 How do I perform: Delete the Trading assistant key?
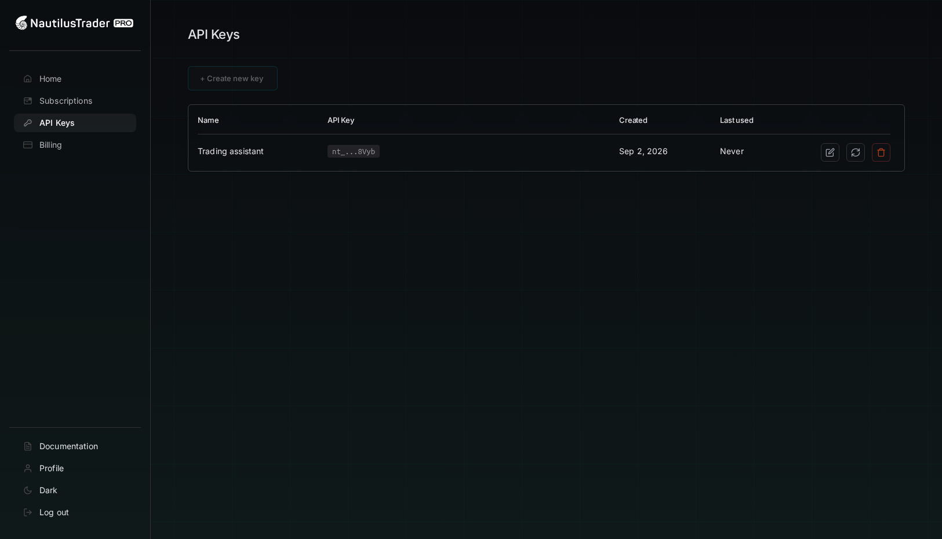[x=881, y=152]
